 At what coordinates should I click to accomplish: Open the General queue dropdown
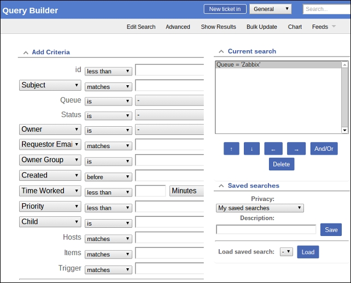click(271, 9)
